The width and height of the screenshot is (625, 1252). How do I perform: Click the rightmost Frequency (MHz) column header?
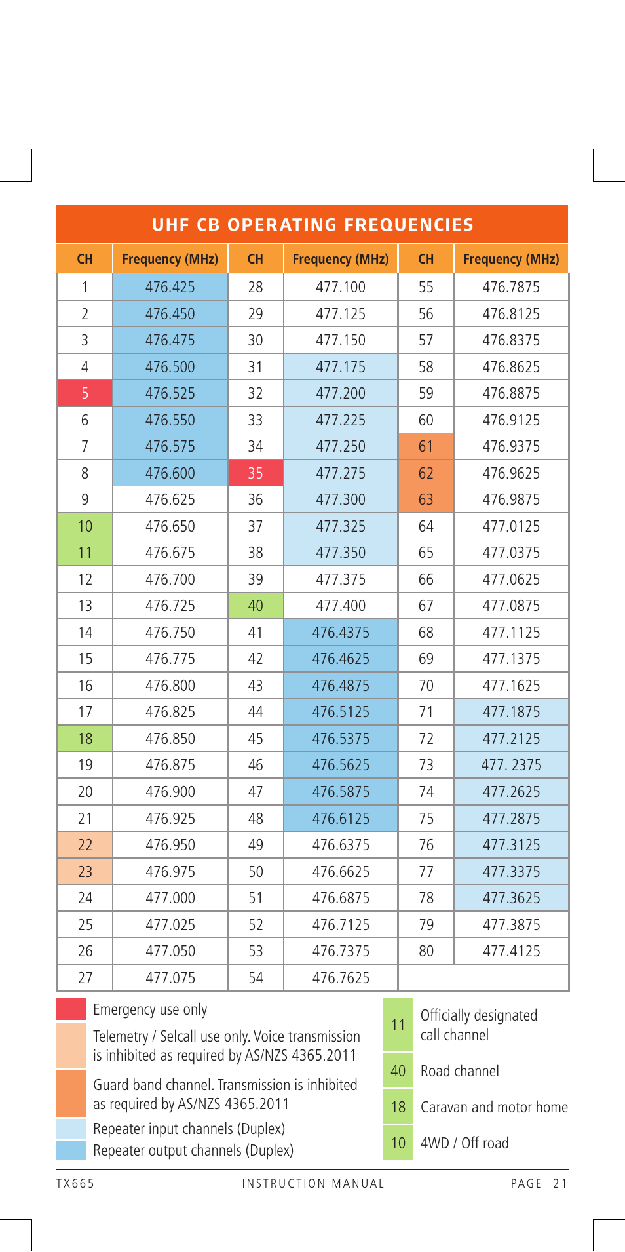pos(511,259)
